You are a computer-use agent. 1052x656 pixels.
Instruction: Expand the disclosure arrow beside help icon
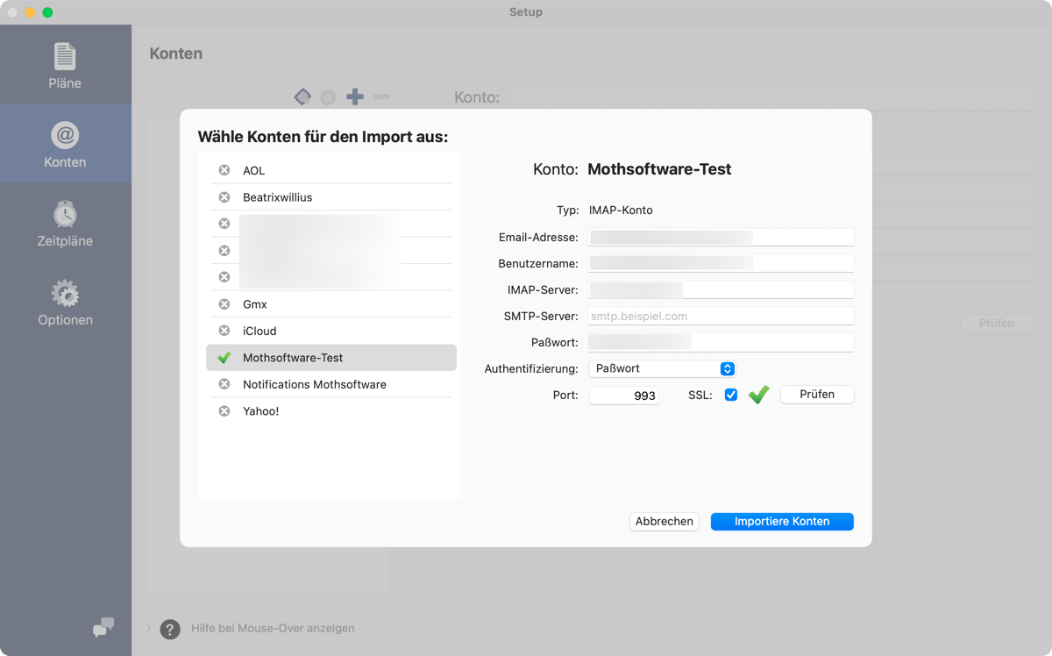148,629
